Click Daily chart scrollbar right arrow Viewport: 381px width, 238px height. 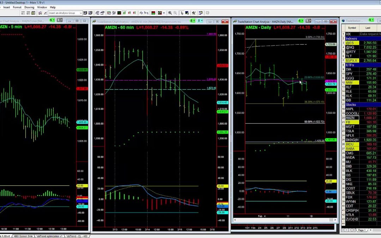(x=335, y=220)
